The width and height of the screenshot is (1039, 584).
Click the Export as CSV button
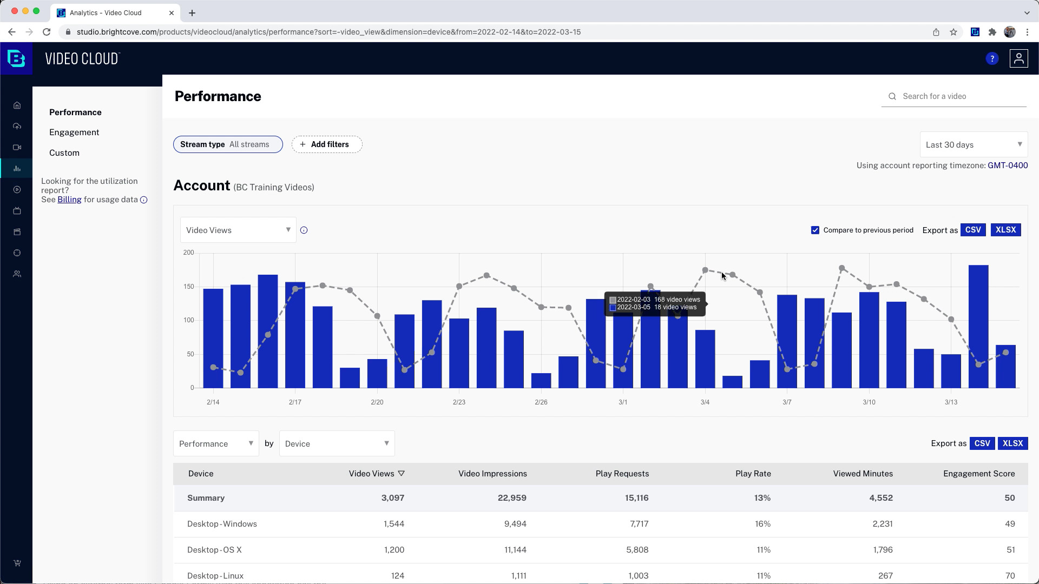972,230
